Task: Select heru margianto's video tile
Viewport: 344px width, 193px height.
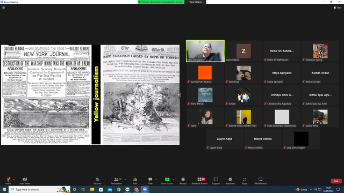Action: coord(205,51)
